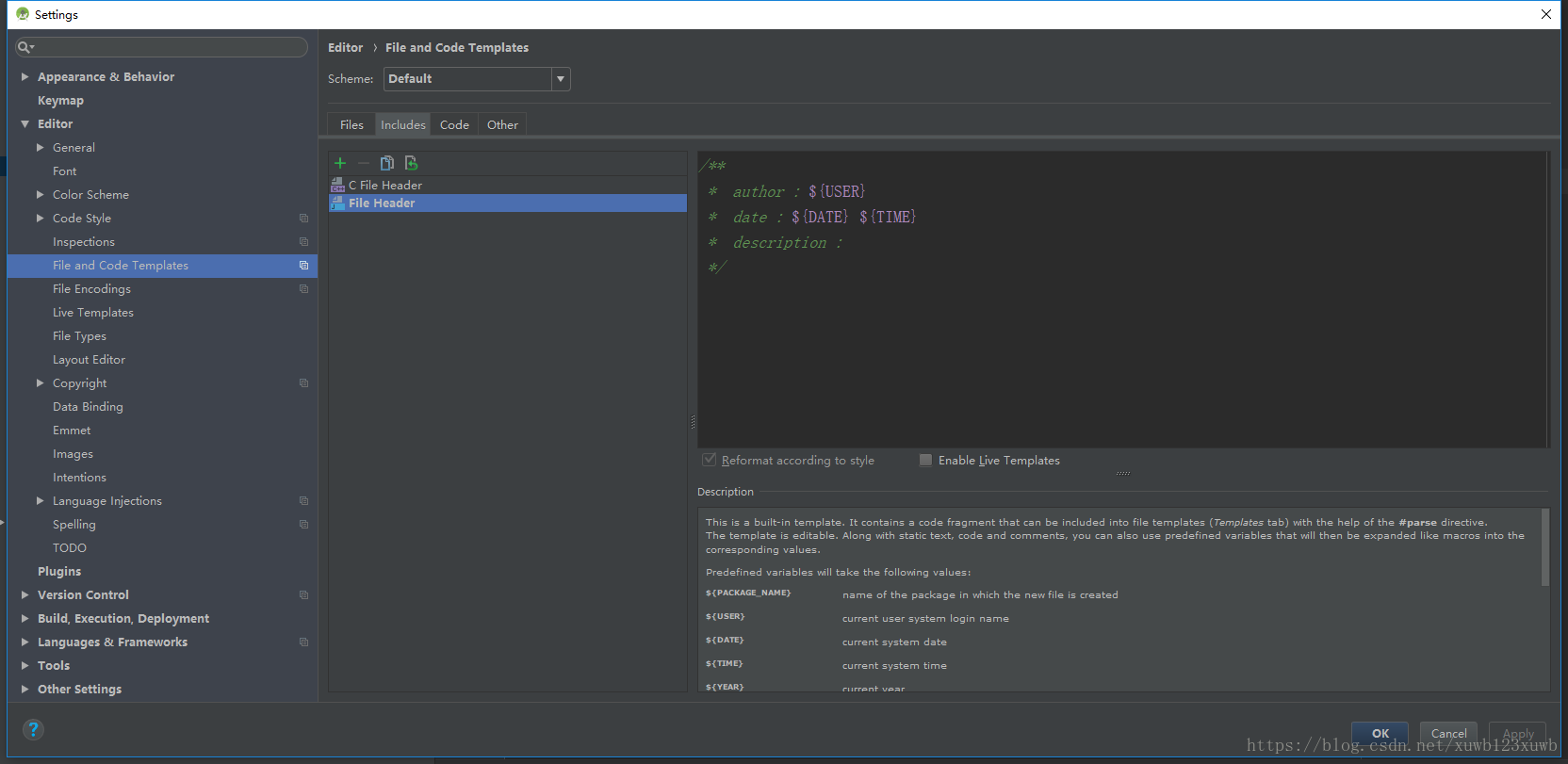Switch to the Other tab
This screenshot has width=1568, height=764.
[502, 124]
